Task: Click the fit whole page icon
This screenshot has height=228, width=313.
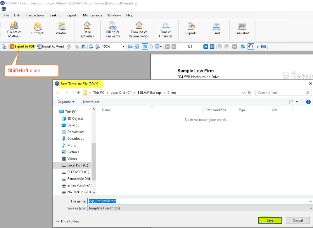Action: coord(136,46)
